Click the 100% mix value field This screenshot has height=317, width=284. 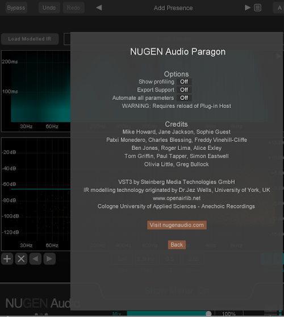coord(229,314)
